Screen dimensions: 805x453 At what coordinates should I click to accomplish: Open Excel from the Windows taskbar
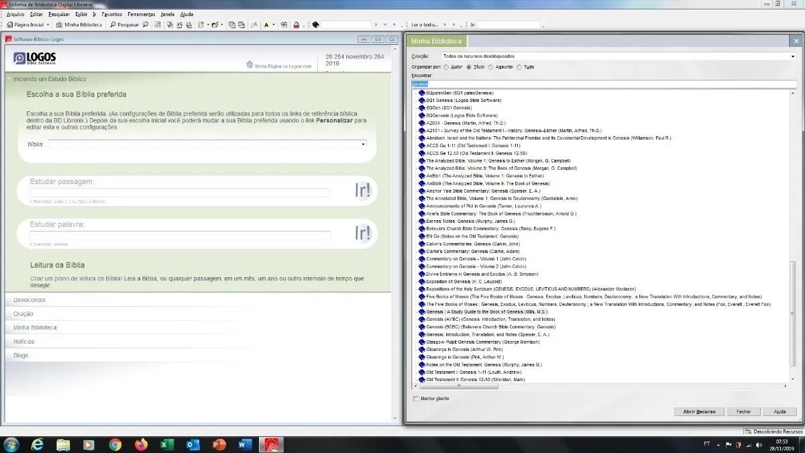click(167, 444)
